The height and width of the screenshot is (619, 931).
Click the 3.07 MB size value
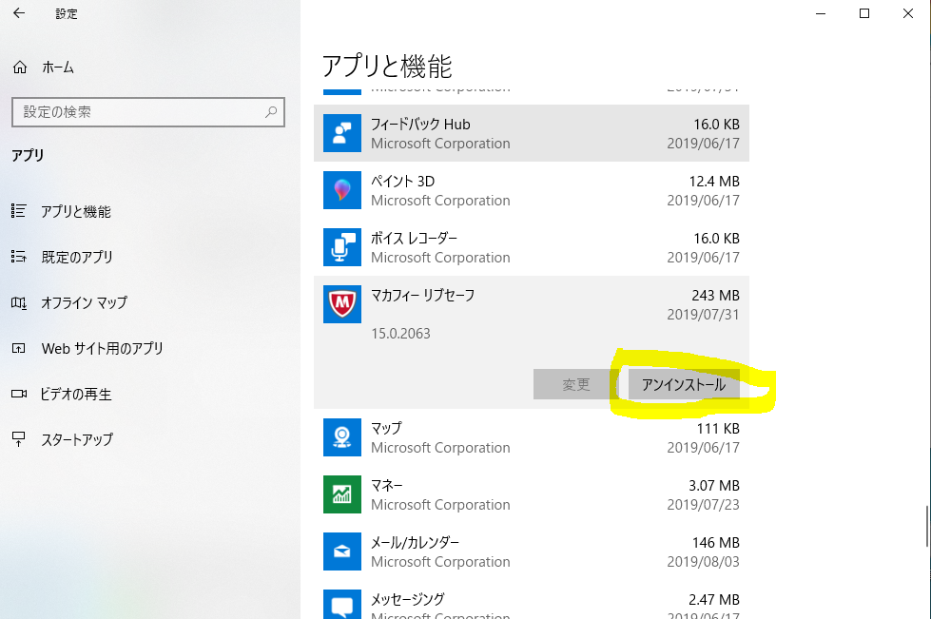714,486
